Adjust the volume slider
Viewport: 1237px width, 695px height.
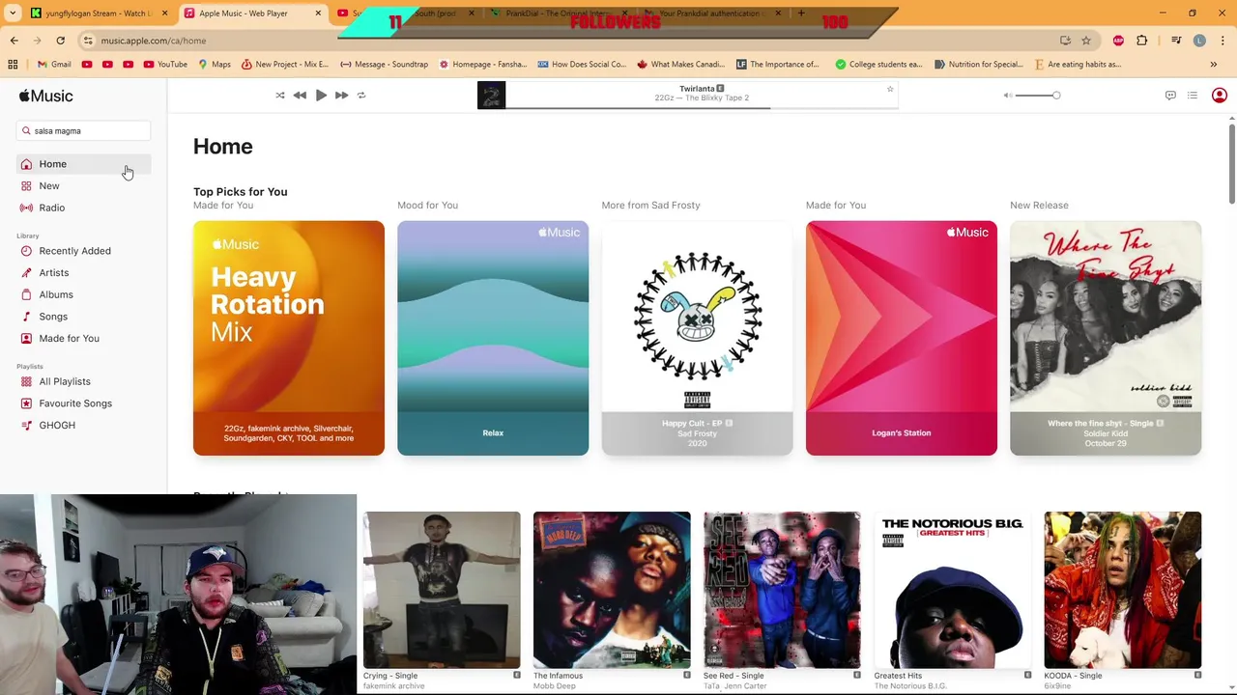click(1039, 96)
